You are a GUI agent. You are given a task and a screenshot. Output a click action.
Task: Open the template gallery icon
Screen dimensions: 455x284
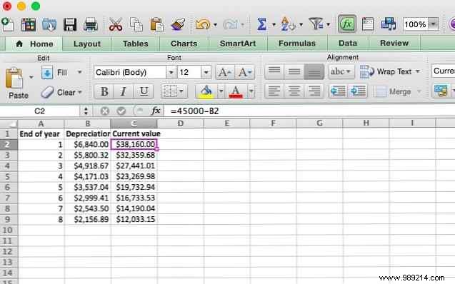[x=29, y=24]
